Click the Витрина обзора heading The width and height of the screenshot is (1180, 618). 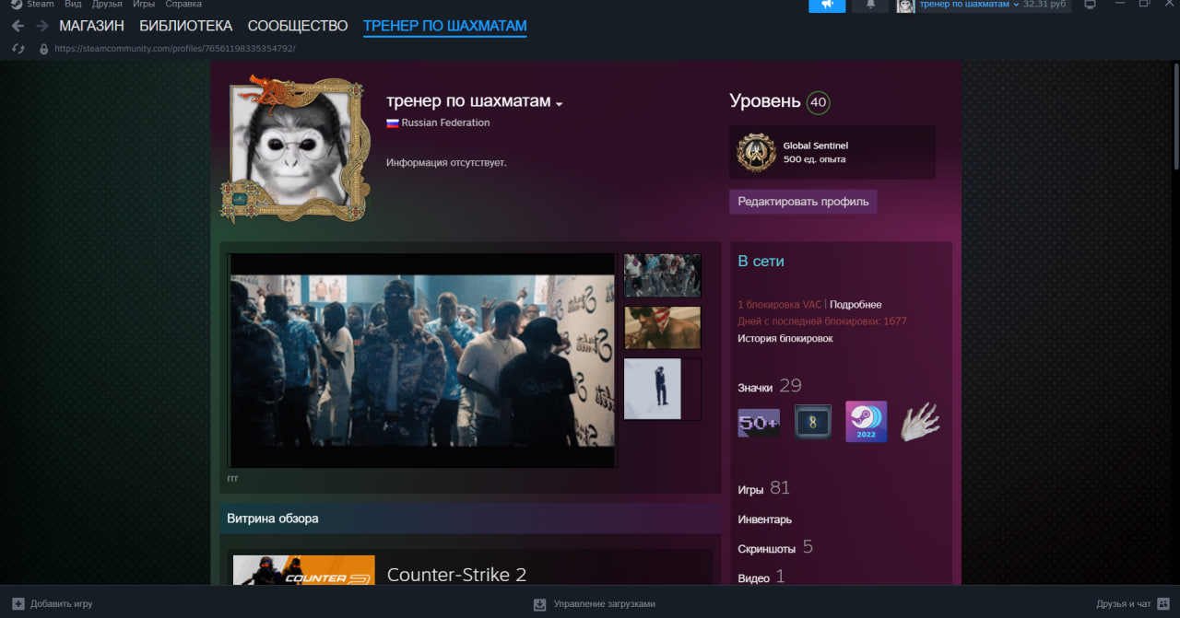point(273,519)
